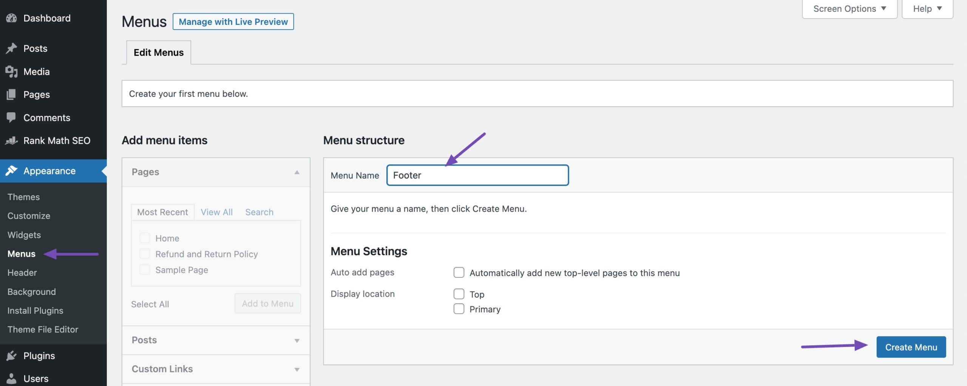
Task: Open the Screen Options dropdown
Action: 850,9
